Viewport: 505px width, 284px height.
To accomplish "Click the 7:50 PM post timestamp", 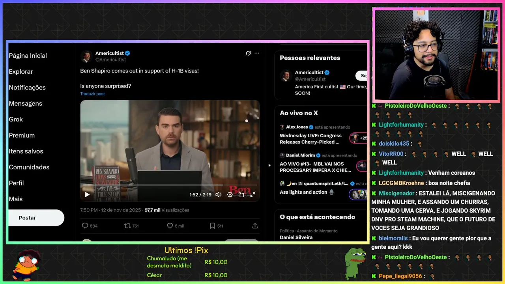I will [x=111, y=210].
